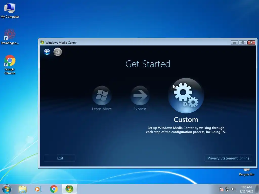259x194 pixels.
Task: Click the green Media Center start orb
Action: click(x=58, y=52)
